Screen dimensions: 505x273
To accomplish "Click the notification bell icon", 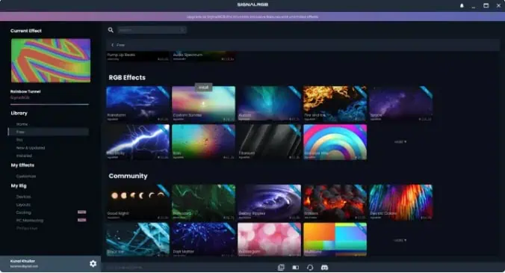I will click(x=462, y=5).
